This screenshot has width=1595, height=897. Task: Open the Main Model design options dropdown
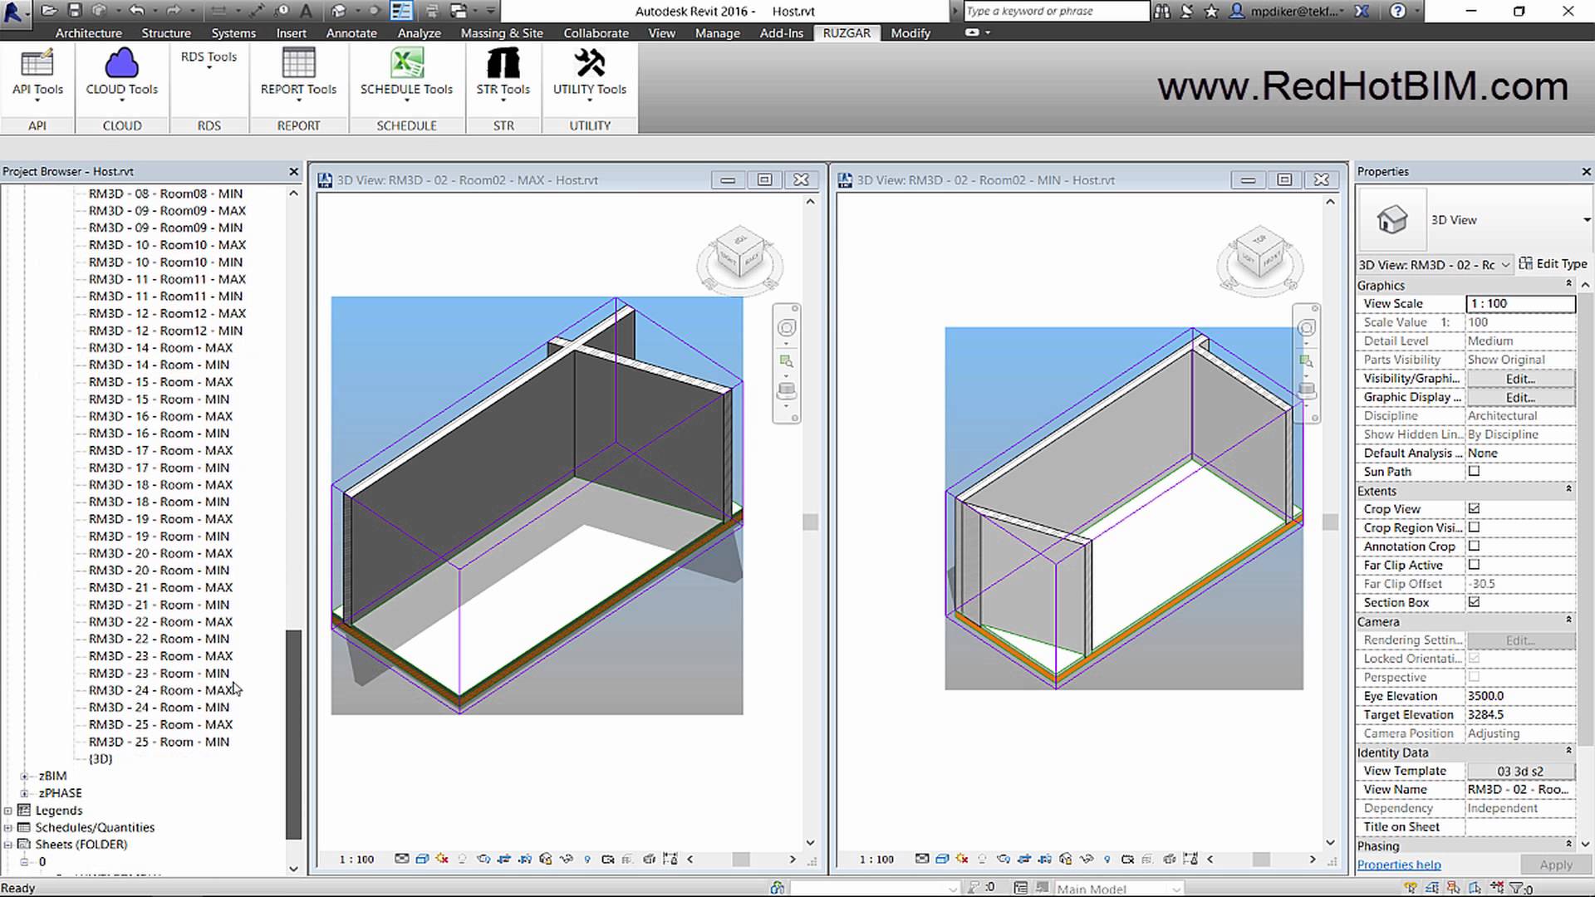[x=1118, y=889]
